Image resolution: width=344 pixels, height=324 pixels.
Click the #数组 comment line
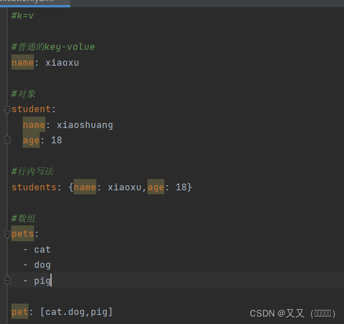pos(23,218)
